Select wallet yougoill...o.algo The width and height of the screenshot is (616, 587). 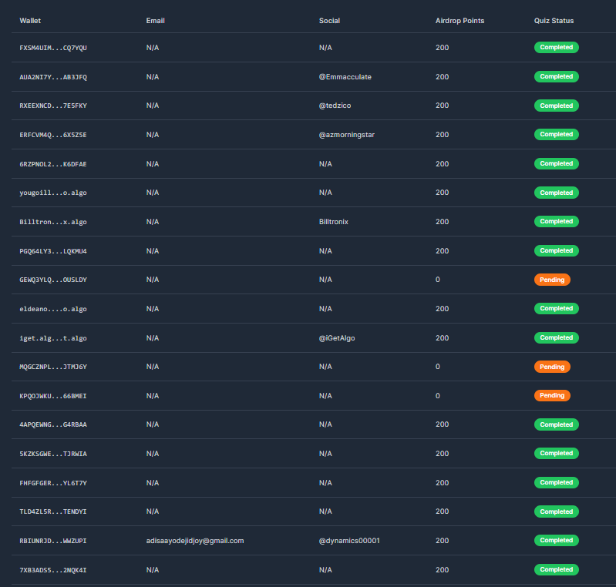click(53, 193)
